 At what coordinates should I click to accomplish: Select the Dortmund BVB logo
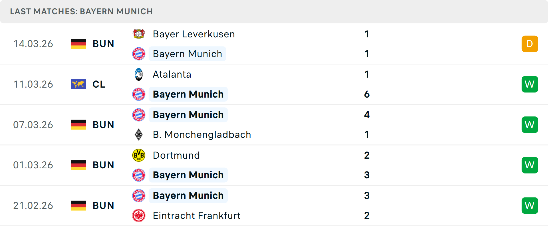tap(139, 155)
